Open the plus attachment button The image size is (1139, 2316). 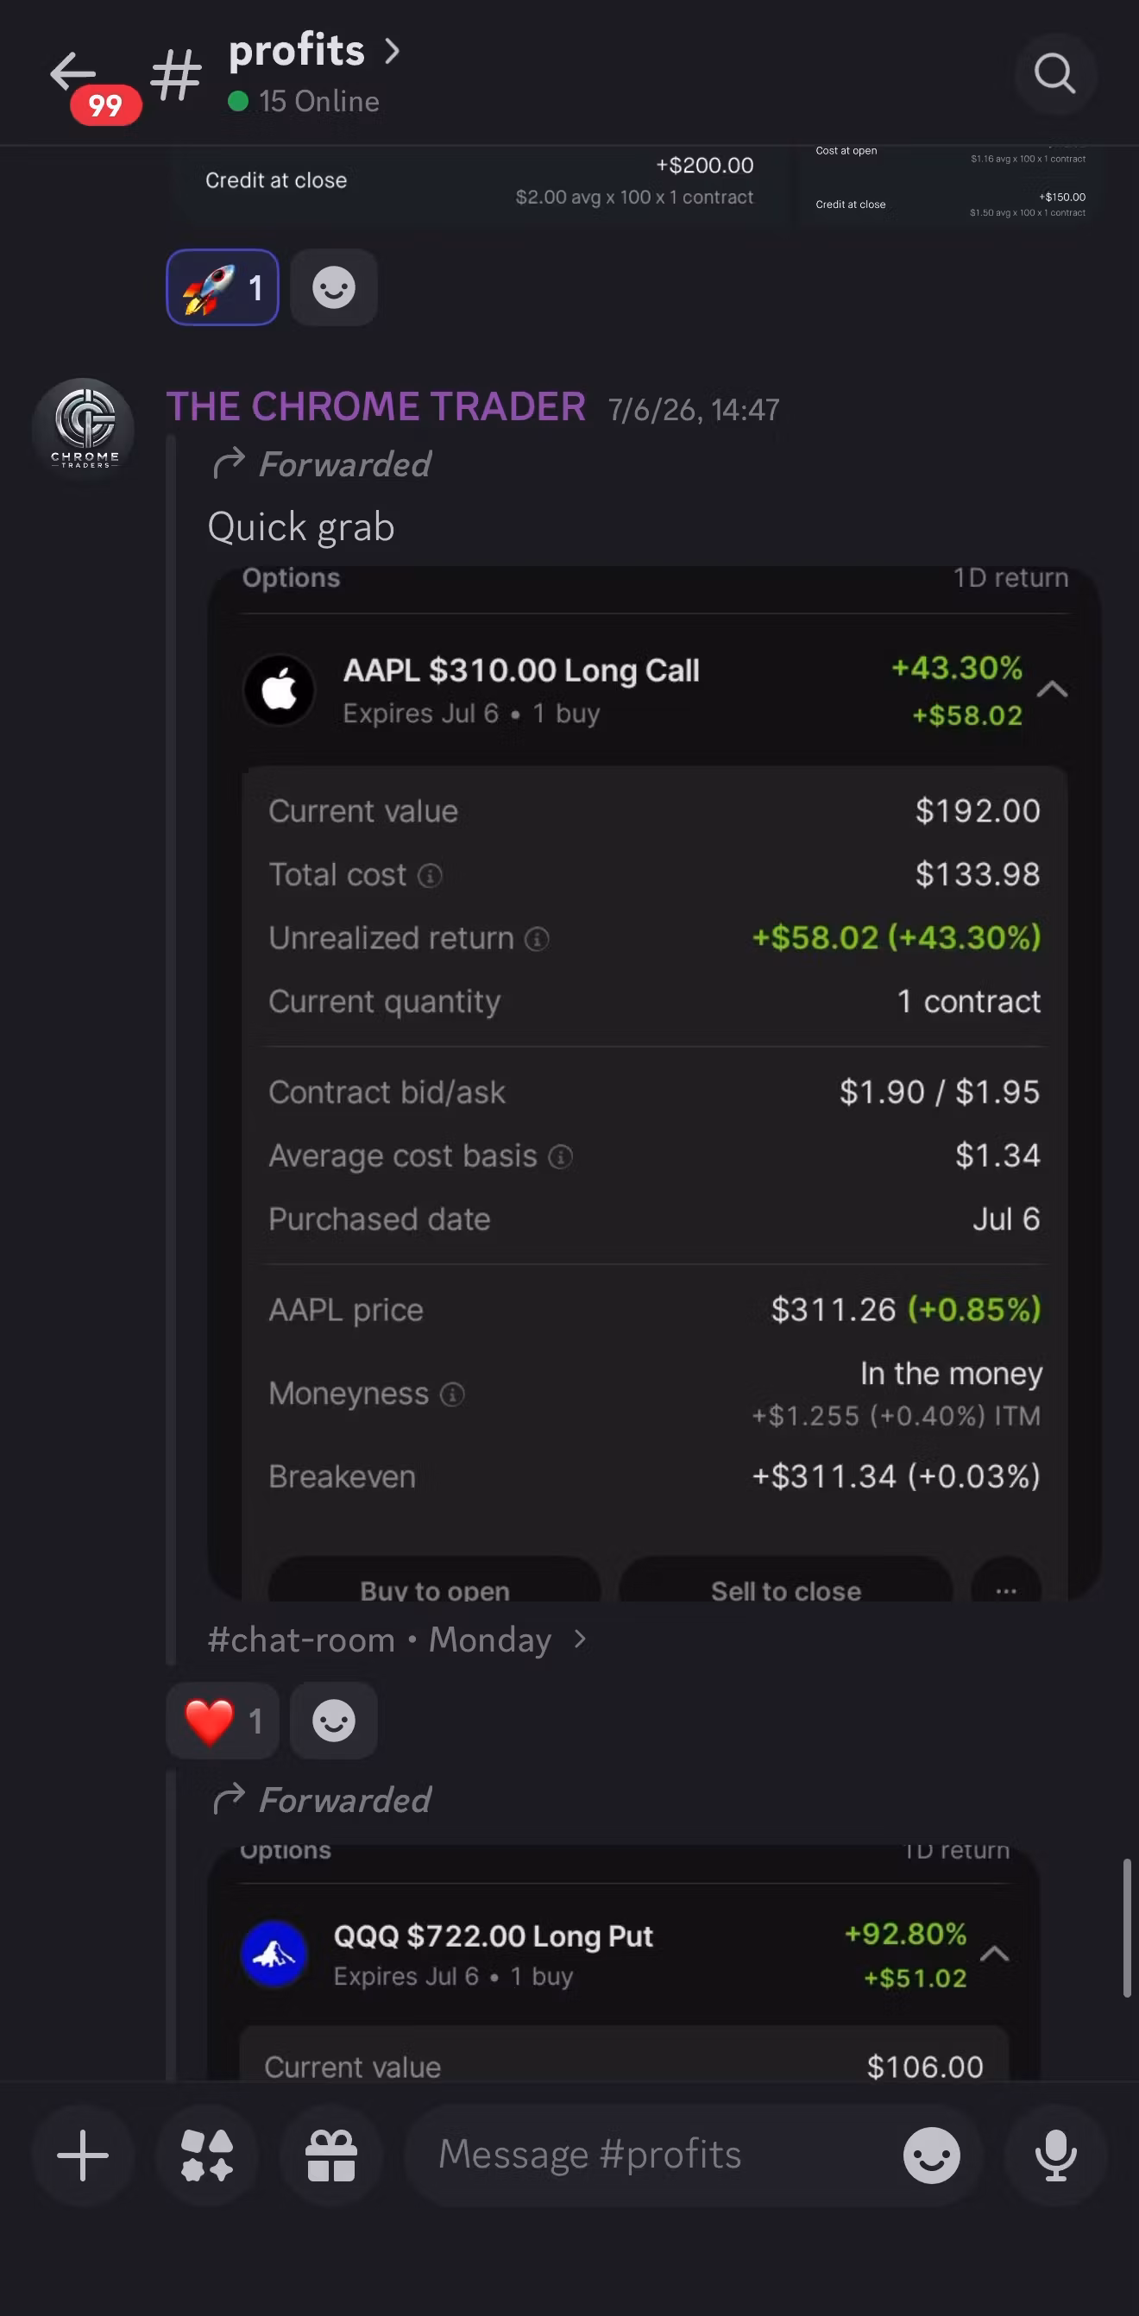tap(83, 2155)
